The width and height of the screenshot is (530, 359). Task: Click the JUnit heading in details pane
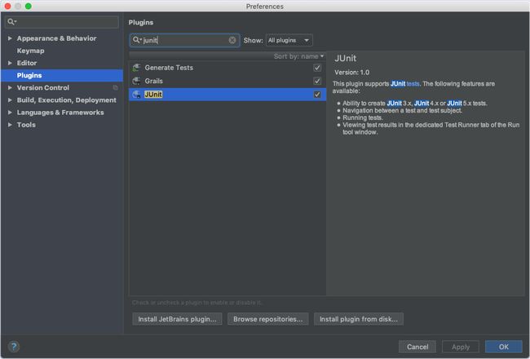(x=345, y=58)
